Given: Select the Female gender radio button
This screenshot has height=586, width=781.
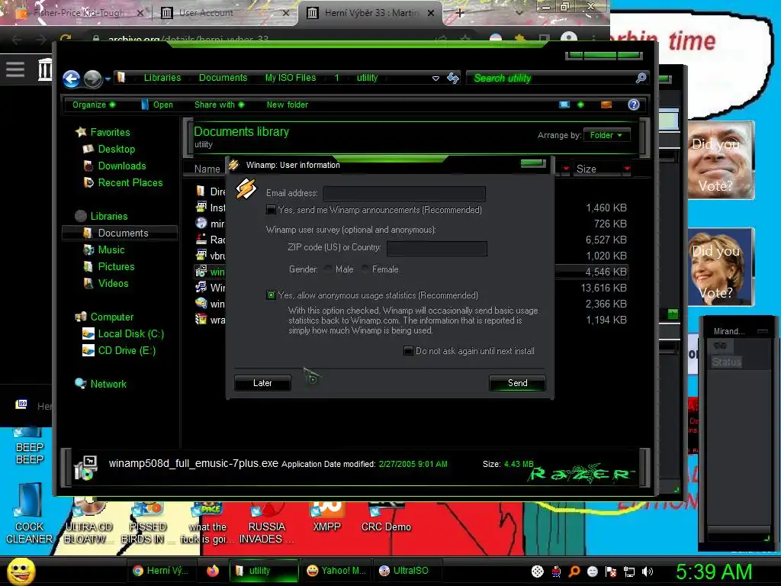Looking at the screenshot, I should (x=365, y=269).
